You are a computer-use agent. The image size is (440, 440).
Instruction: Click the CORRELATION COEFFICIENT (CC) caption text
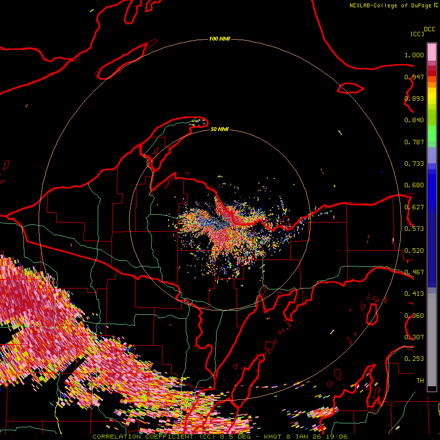click(154, 437)
